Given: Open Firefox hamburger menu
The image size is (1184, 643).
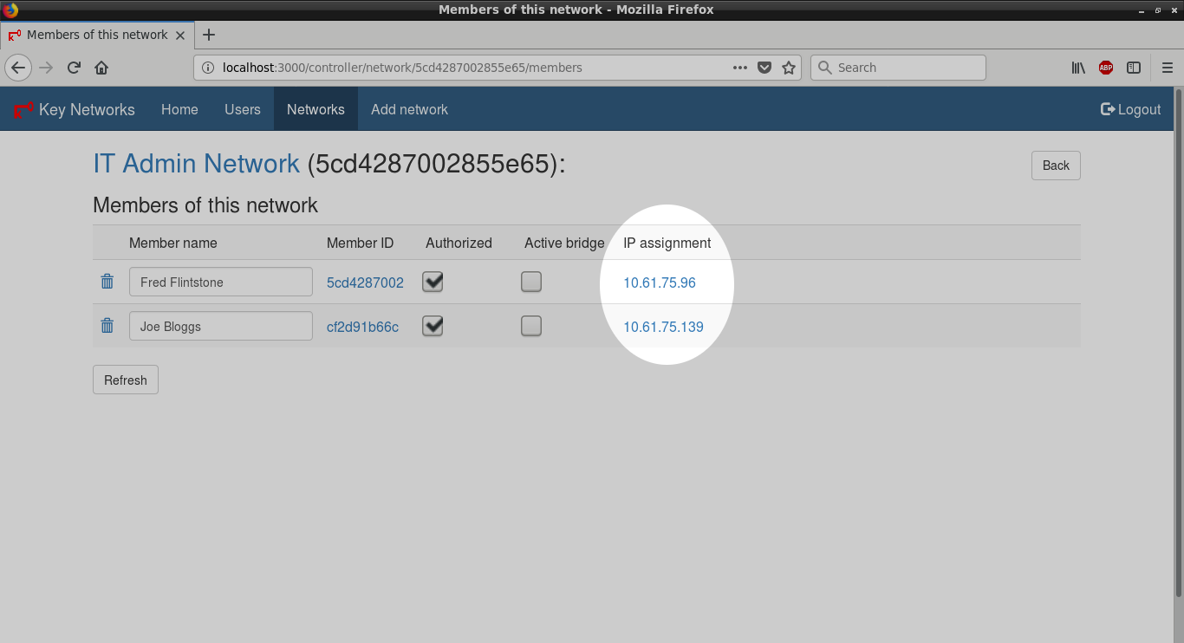Looking at the screenshot, I should click(x=1167, y=68).
